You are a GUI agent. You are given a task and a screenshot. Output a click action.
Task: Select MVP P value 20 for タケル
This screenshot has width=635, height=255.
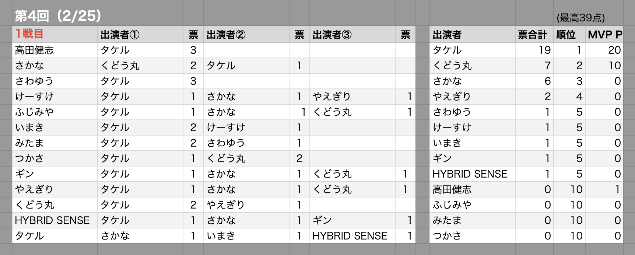(x=604, y=50)
